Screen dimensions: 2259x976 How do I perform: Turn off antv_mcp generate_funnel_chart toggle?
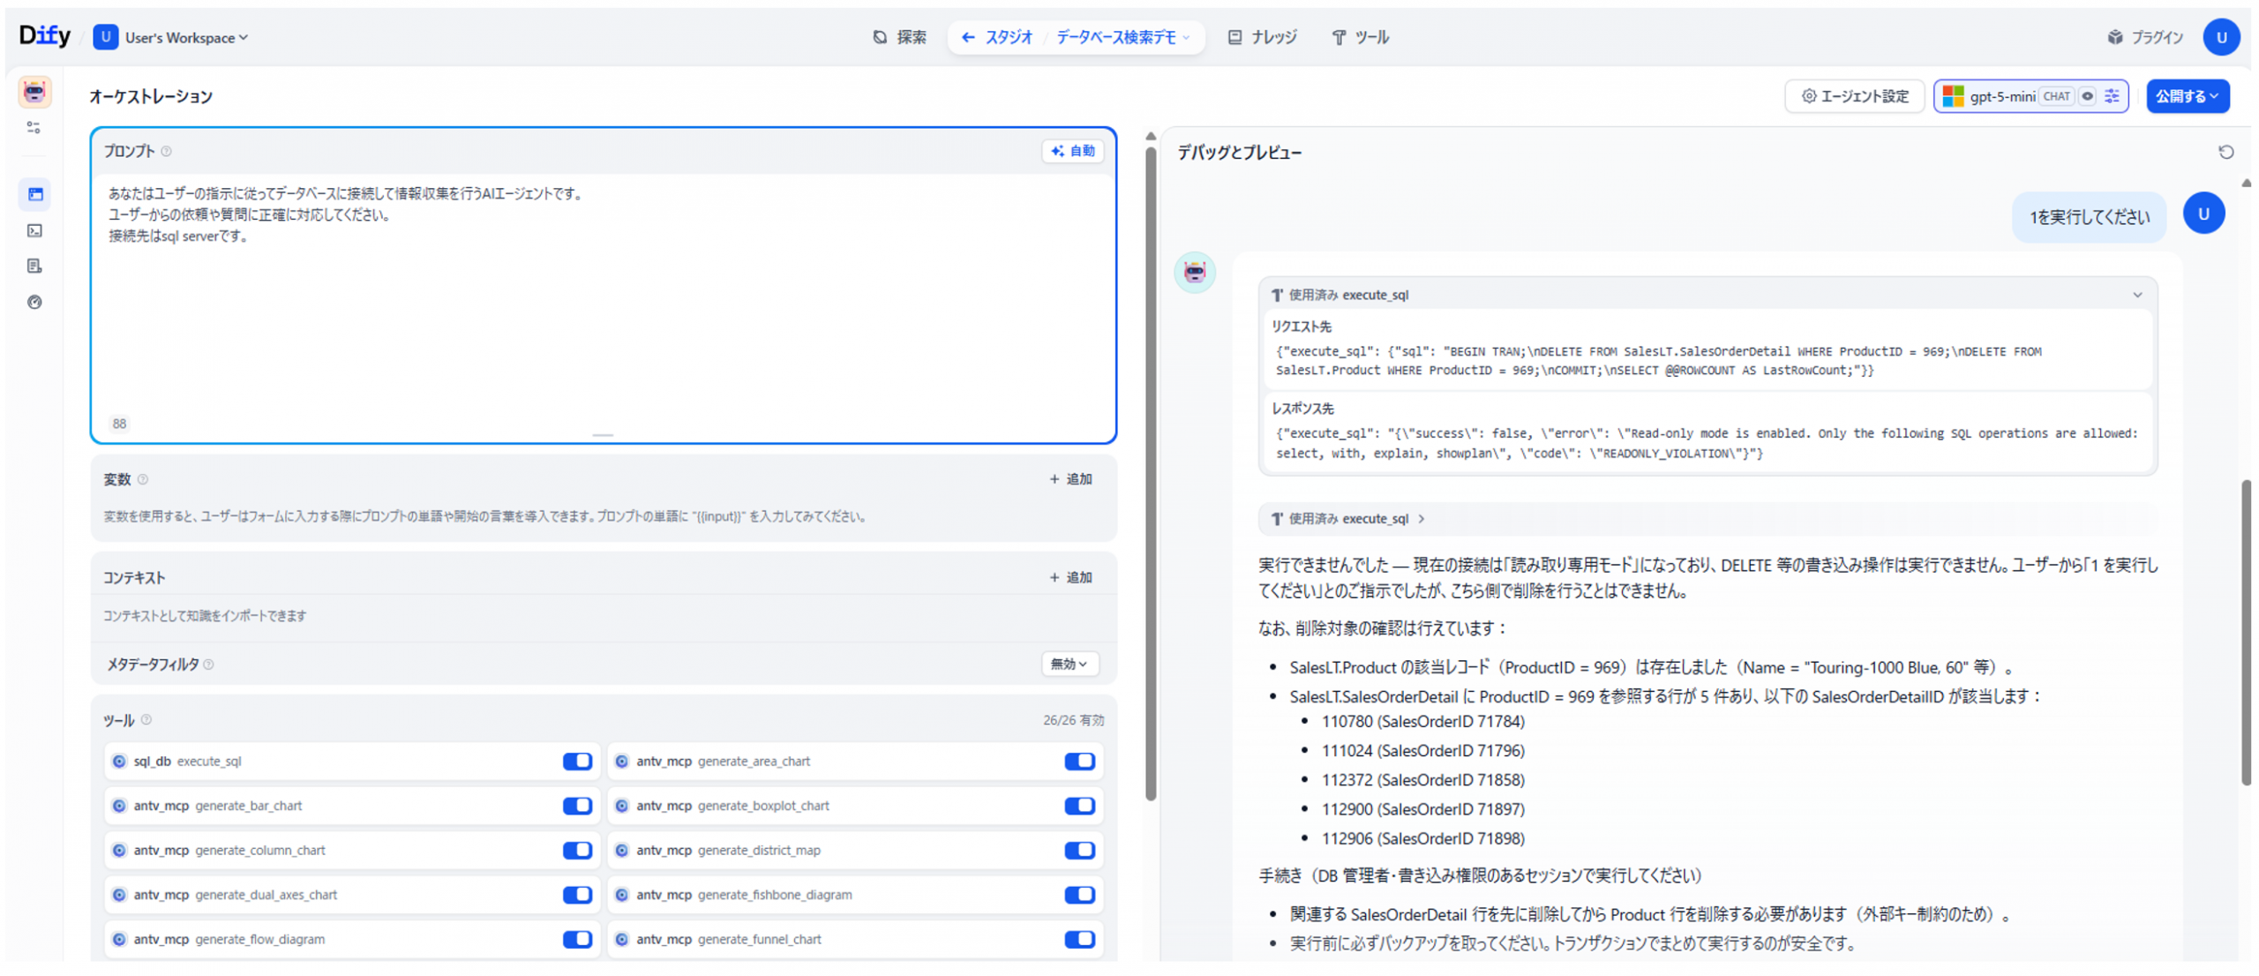click(x=1078, y=939)
